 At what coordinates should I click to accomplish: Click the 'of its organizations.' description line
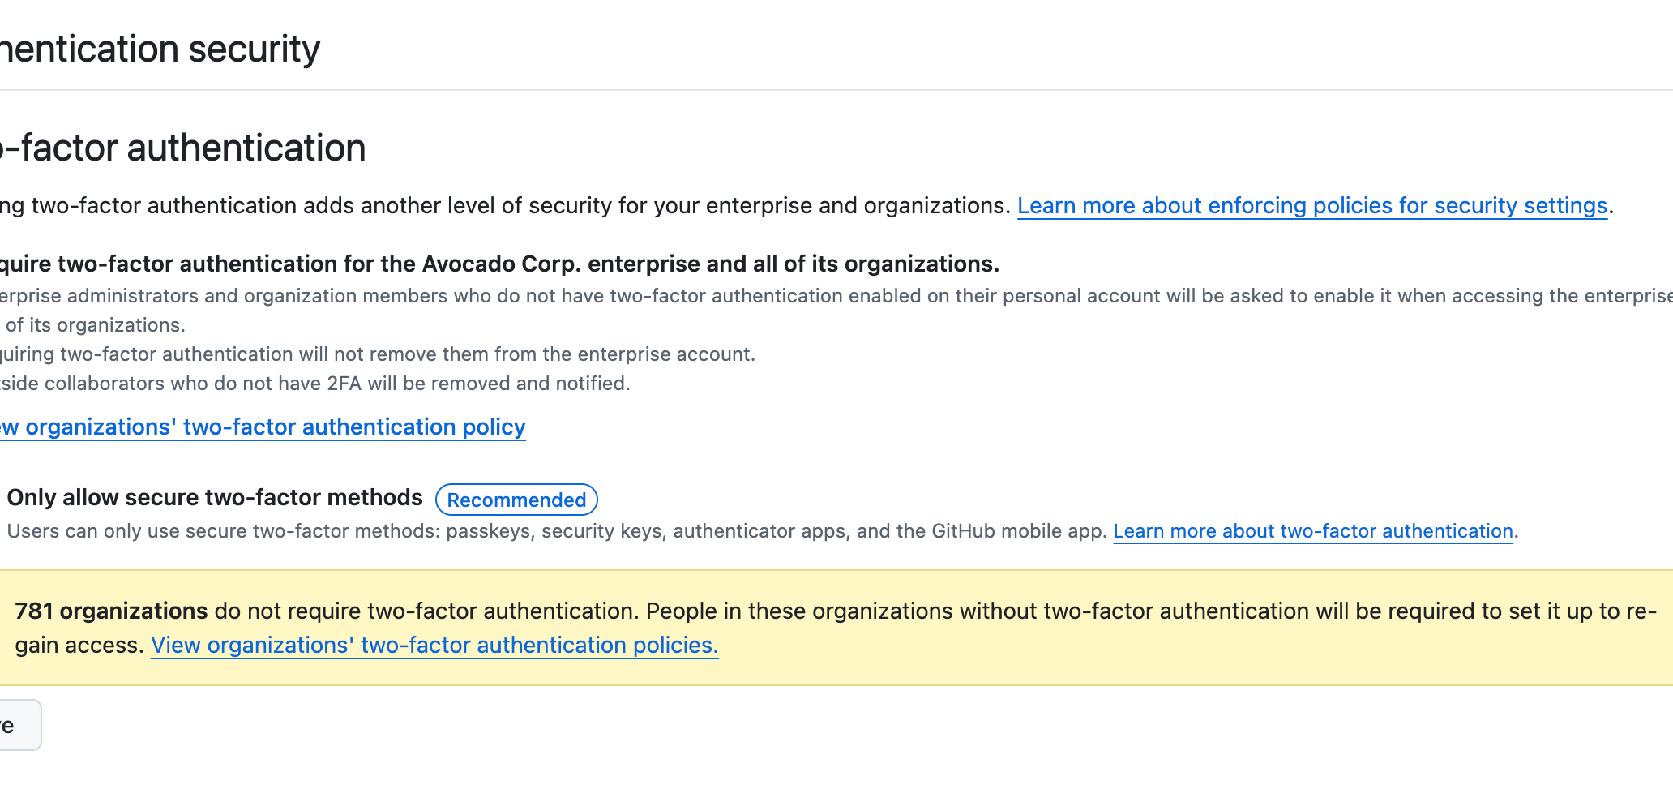click(x=96, y=325)
